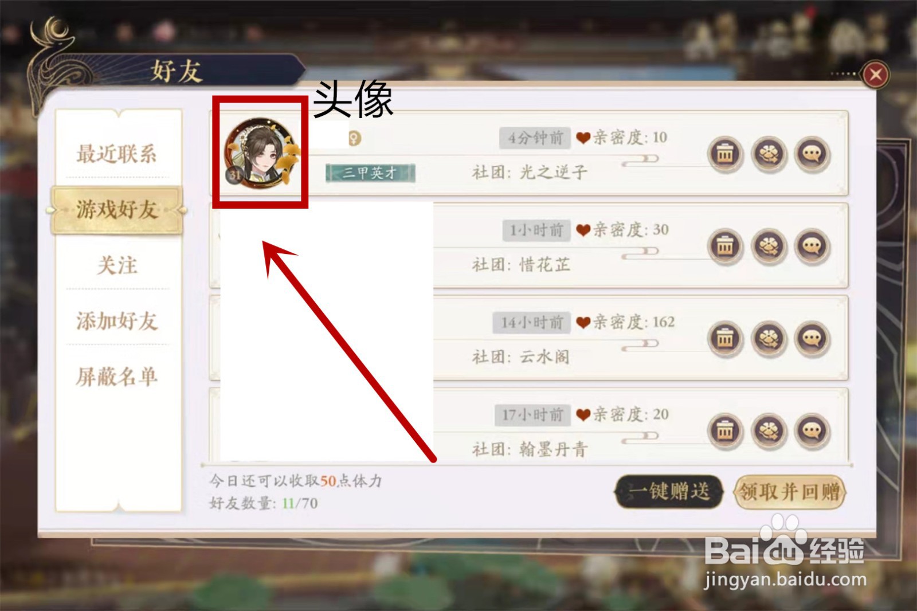917x611 pixels.
Task: Close the 好友 friends panel
Action: pos(875,75)
